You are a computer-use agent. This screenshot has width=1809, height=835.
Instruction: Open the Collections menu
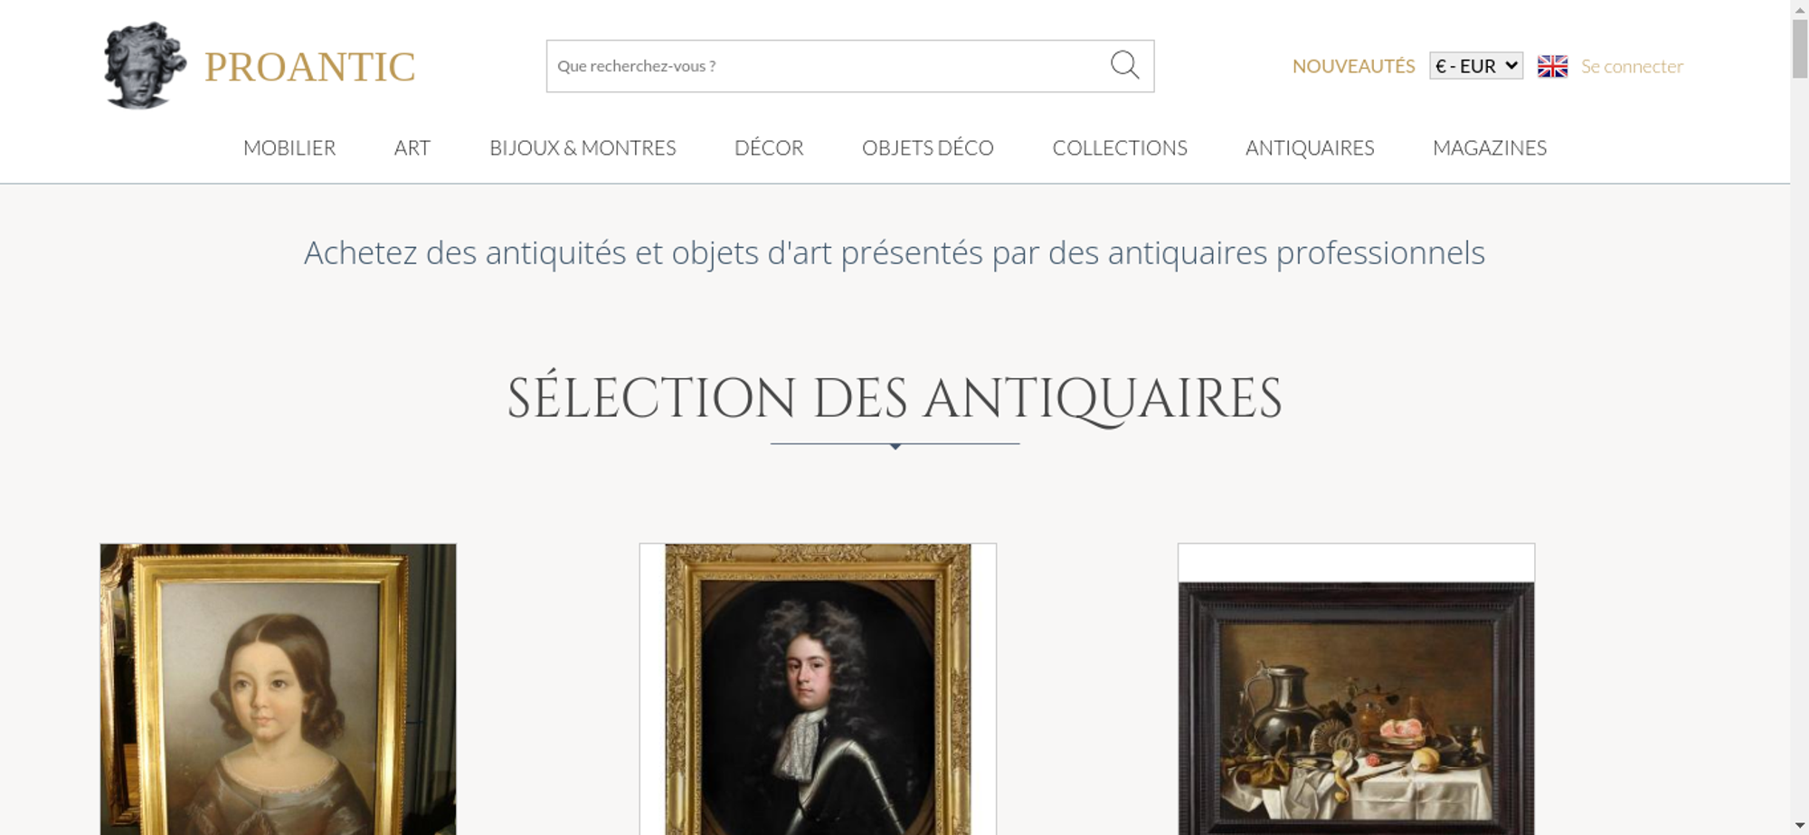[1120, 147]
